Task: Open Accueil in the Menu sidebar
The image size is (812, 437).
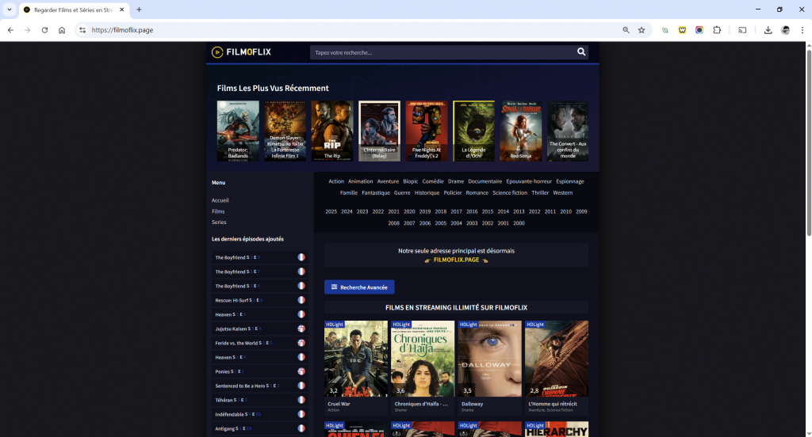Action: tap(220, 200)
